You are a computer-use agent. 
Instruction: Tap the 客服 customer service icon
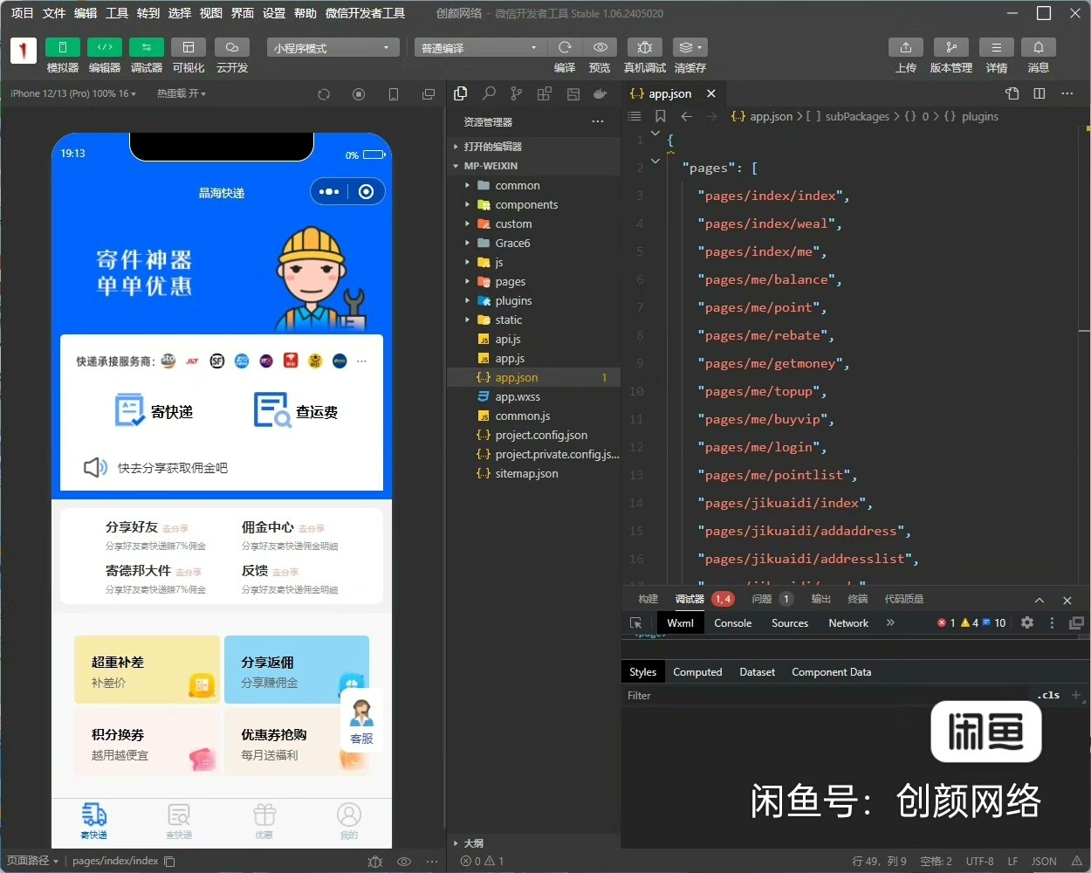click(361, 722)
